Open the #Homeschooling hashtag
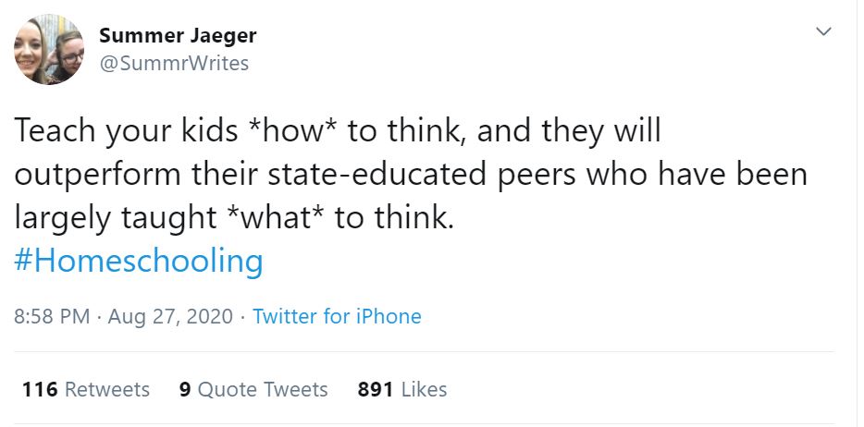This screenshot has height=427, width=864. (140, 261)
